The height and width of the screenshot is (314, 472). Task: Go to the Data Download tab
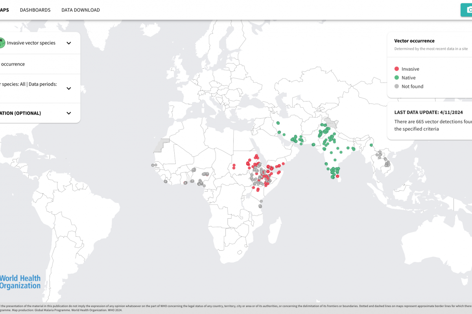(81, 10)
